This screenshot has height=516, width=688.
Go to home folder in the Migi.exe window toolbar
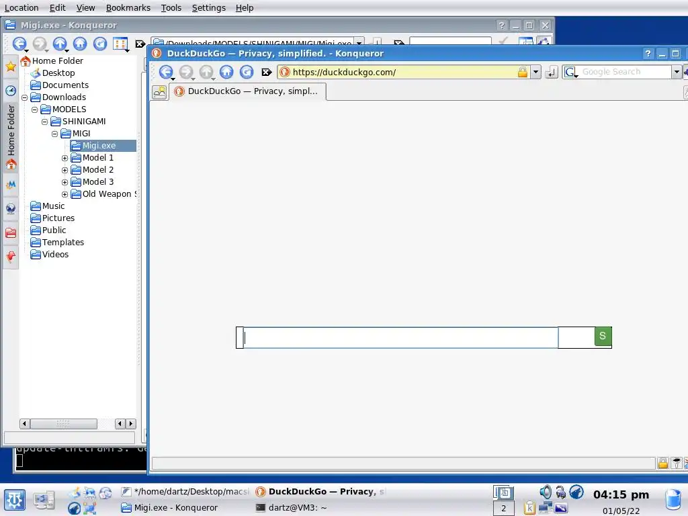coord(80,44)
